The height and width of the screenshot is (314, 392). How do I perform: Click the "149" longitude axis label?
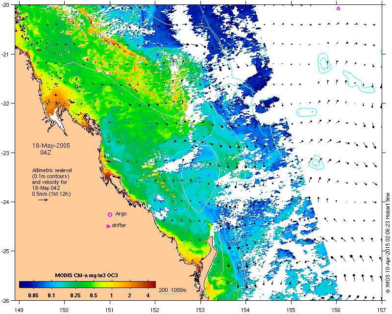[x=19, y=311]
